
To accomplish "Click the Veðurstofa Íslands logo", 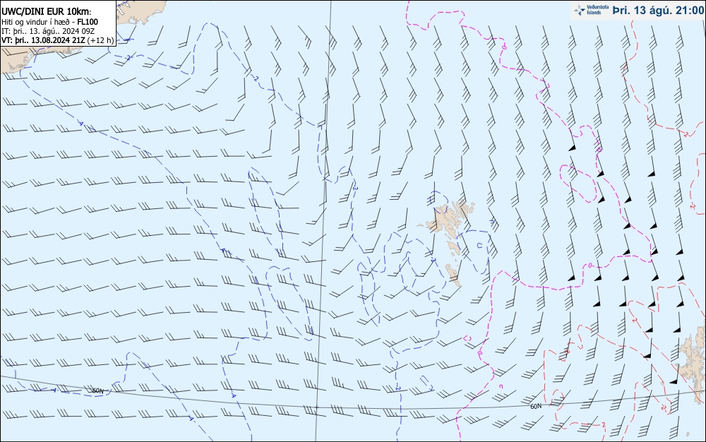I will click(591, 10).
